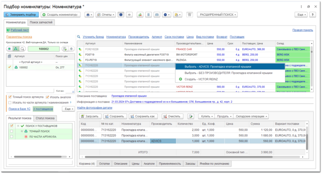Click the 100002 article input field
Image resolution: width=322 pixels, height=174 pixels.
[x=44, y=49]
